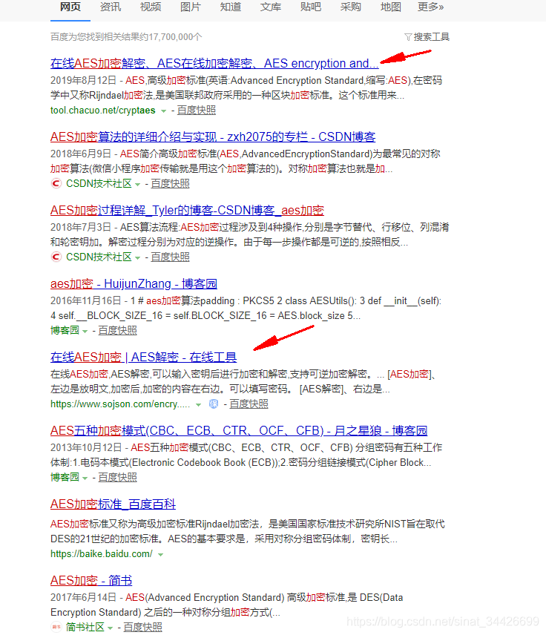The image size is (546, 635).
Task: Expand 博客园 dropdown under 月之星狼 result
Action: click(x=85, y=478)
